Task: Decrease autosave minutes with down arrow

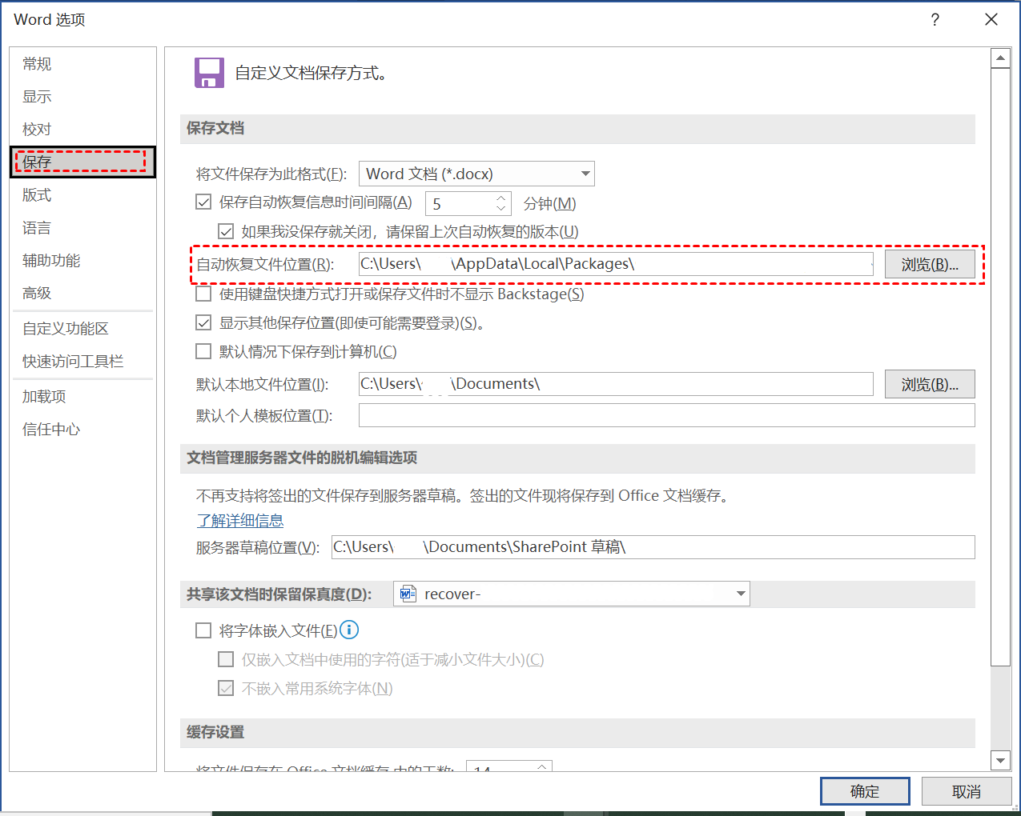Action: pos(501,209)
